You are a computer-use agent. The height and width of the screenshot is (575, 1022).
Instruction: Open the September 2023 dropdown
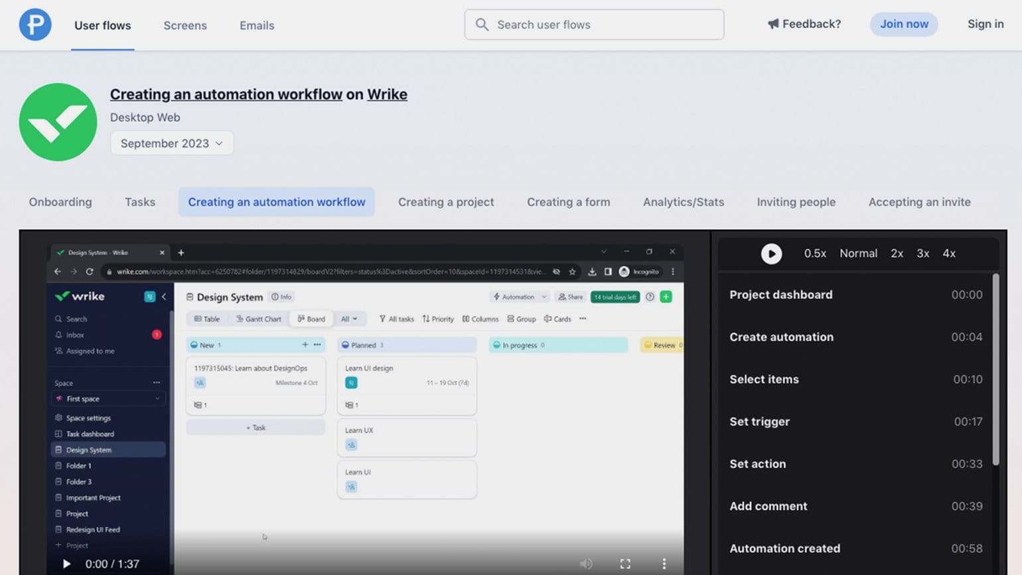point(172,143)
